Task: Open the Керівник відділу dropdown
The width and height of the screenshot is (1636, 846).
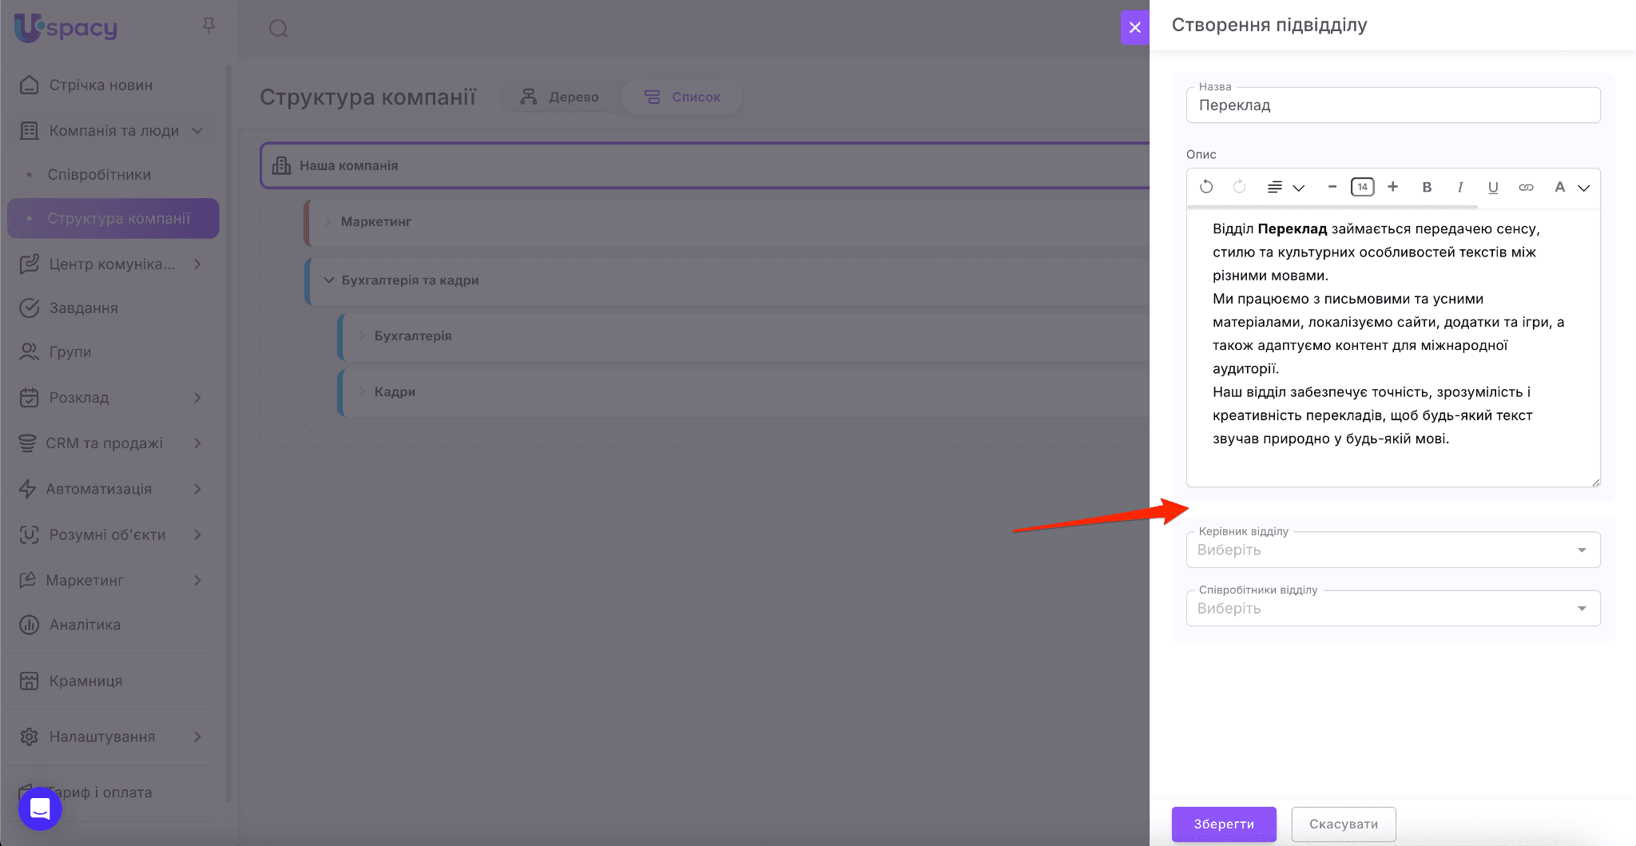Action: tap(1392, 550)
